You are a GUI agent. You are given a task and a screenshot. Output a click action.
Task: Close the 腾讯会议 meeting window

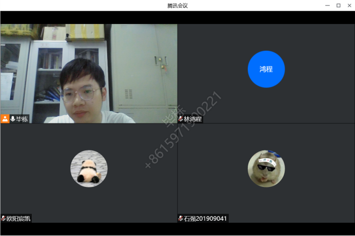pos(348,5)
